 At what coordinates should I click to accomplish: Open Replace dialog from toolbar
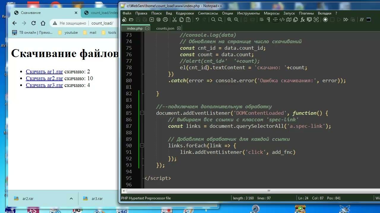(x=220, y=20)
